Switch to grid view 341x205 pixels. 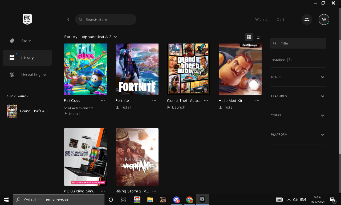249,37
